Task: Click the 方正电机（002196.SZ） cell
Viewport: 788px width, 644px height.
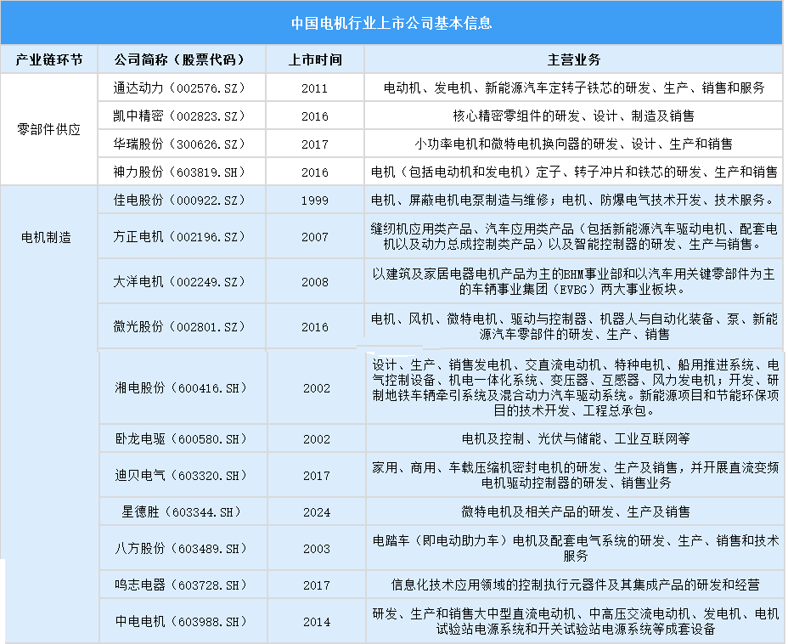Action: click(x=179, y=237)
